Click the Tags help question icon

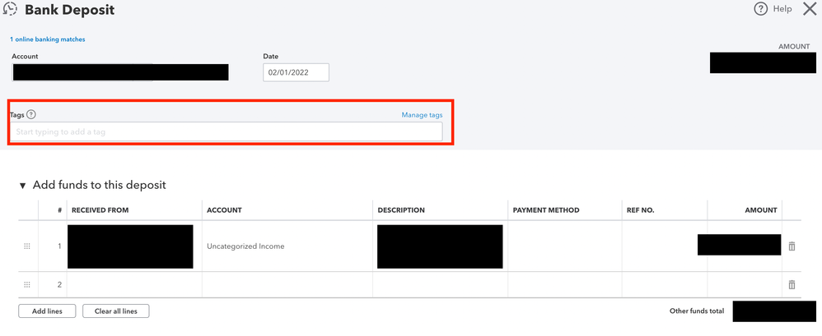pos(31,114)
